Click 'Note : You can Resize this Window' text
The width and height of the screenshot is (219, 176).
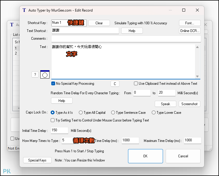pyautogui.click(x=80, y=160)
